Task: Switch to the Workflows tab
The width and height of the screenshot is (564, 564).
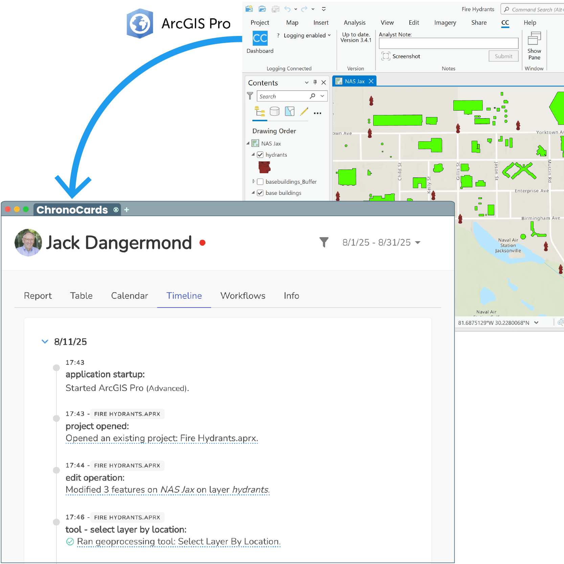Action: coord(243,296)
